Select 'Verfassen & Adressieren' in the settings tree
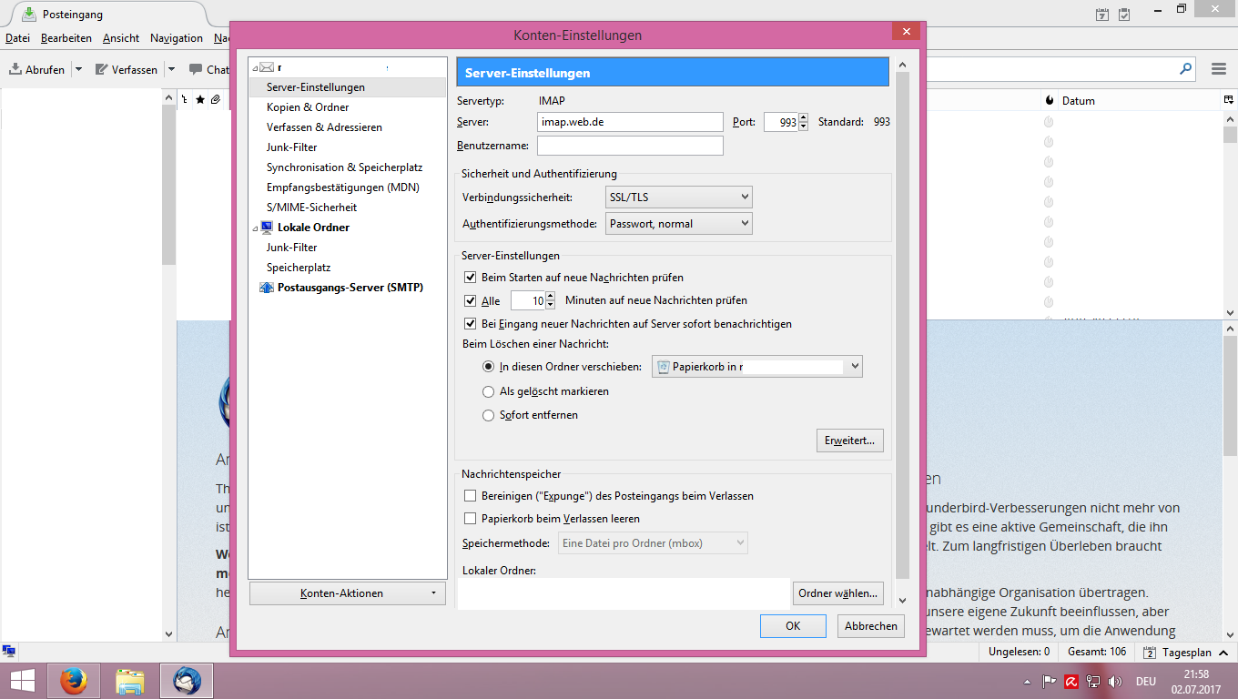This screenshot has height=699, width=1238. [x=324, y=127]
